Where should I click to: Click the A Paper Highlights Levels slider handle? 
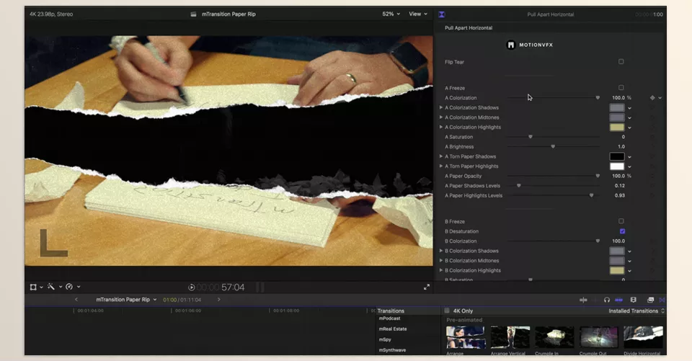point(591,195)
